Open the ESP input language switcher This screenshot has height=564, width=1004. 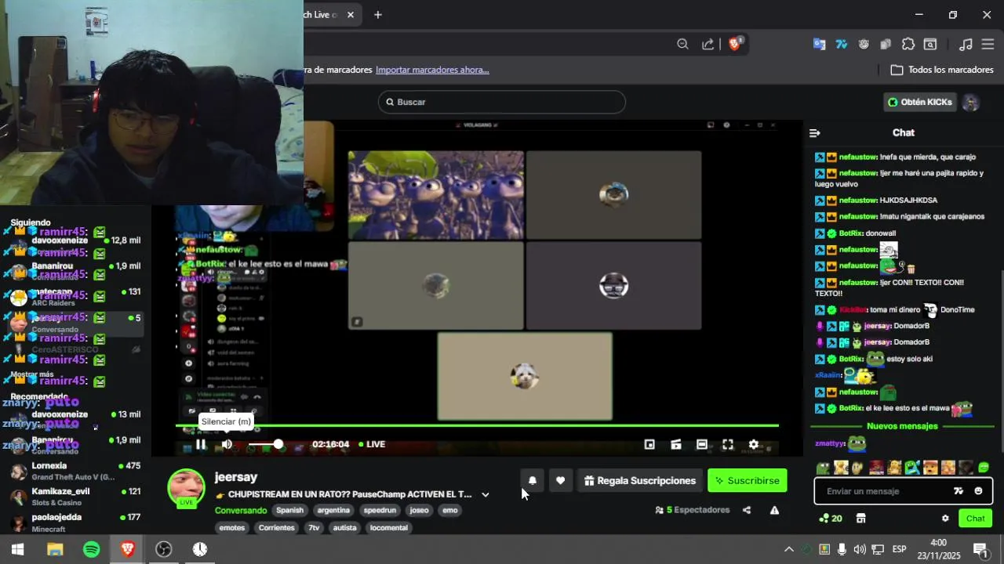[x=899, y=549]
